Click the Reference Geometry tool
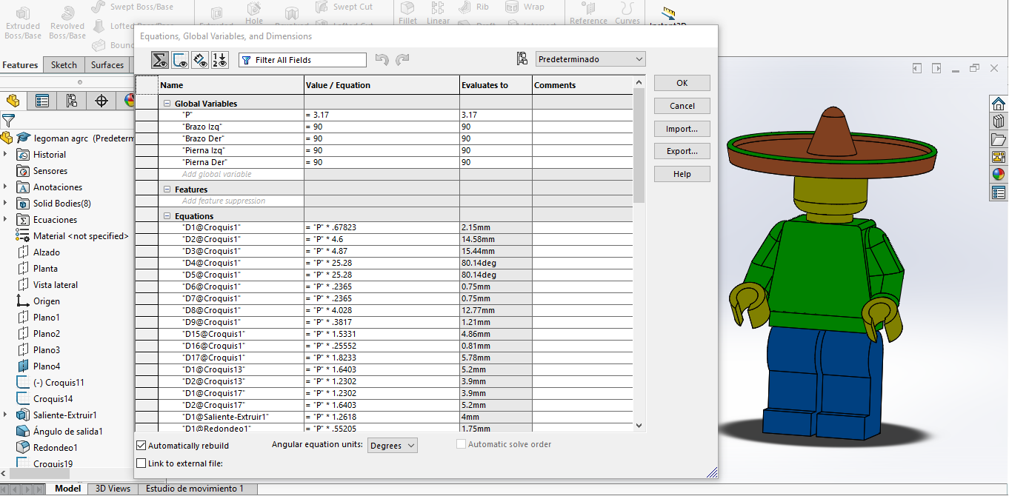This screenshot has width=1009, height=496. point(589,13)
